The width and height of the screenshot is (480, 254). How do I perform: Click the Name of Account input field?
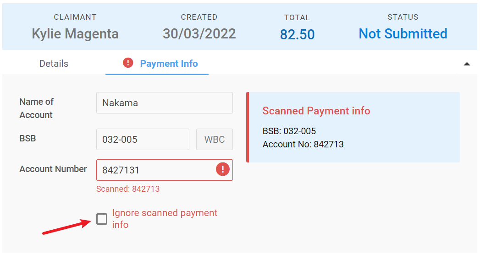pos(164,103)
